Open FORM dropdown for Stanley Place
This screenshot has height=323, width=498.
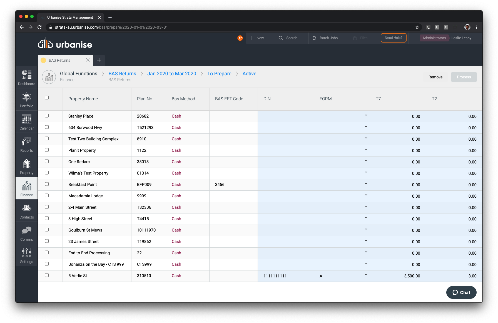pyautogui.click(x=366, y=115)
